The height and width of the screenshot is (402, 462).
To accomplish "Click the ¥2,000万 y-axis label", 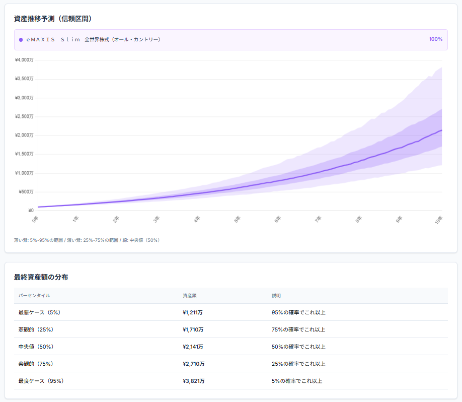I will (x=24, y=135).
